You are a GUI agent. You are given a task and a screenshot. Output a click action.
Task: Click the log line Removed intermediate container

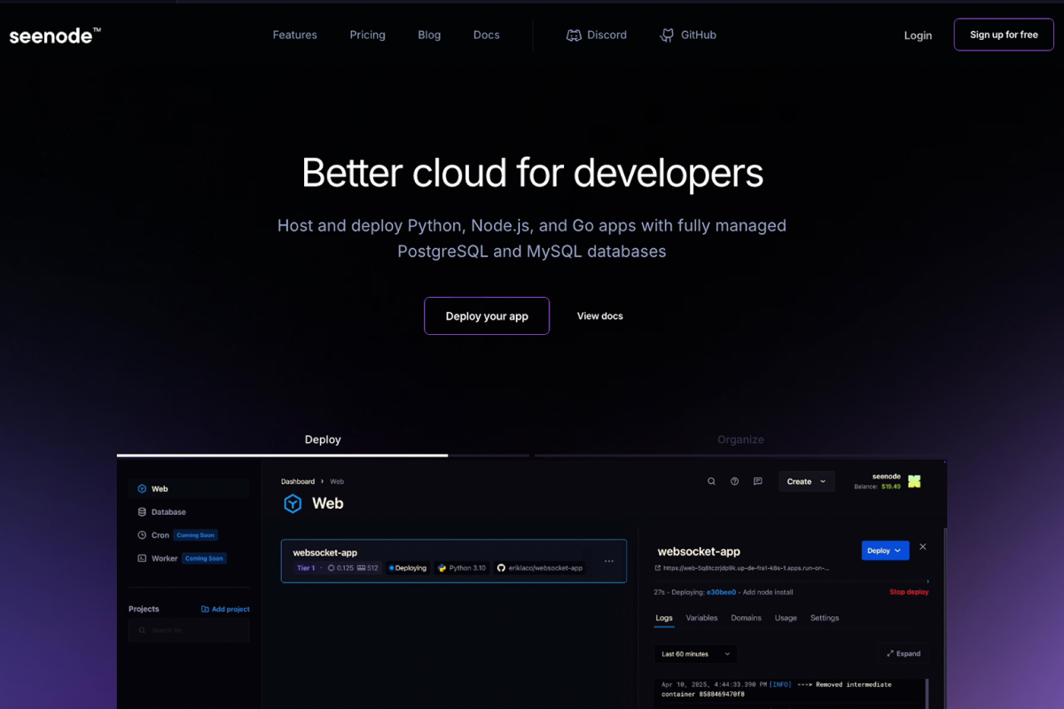[x=777, y=689]
